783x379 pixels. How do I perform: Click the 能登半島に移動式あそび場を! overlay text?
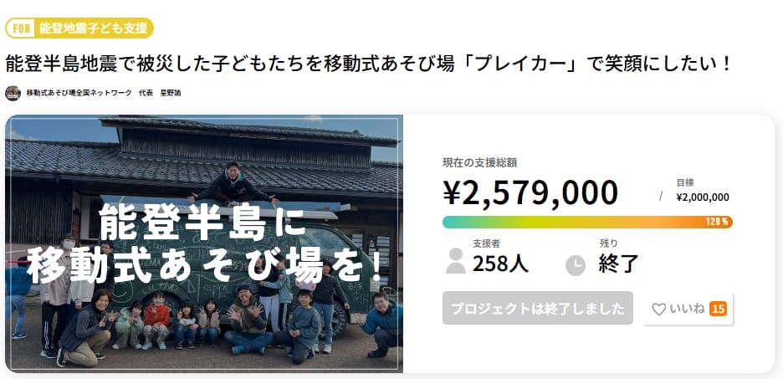click(204, 244)
